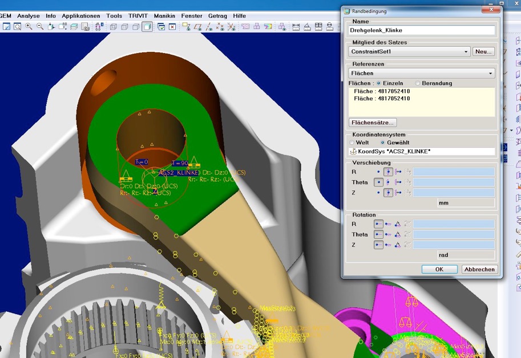Click the window-with-checkmark toolbar icon
The image size is (521, 358).
[x=161, y=27]
